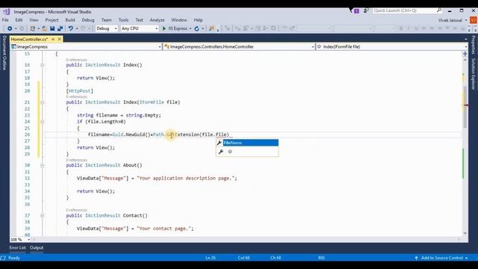Screen dimensions: 478x269
Task: Click the Save All toolbar icon
Action: [x=60, y=28]
